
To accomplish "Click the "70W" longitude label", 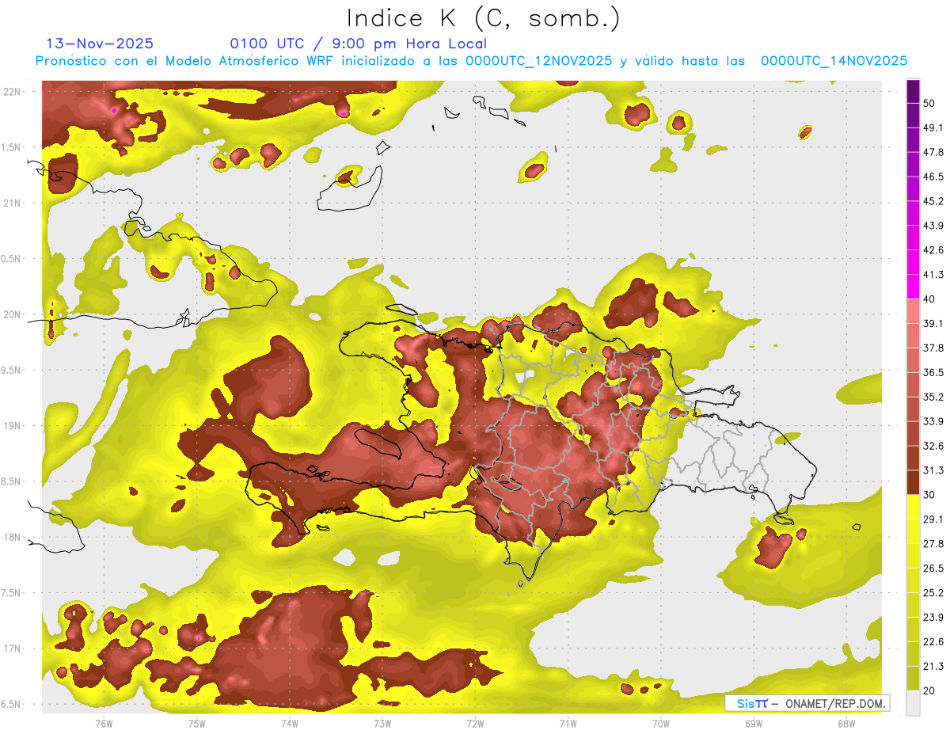I will click(x=661, y=724).
